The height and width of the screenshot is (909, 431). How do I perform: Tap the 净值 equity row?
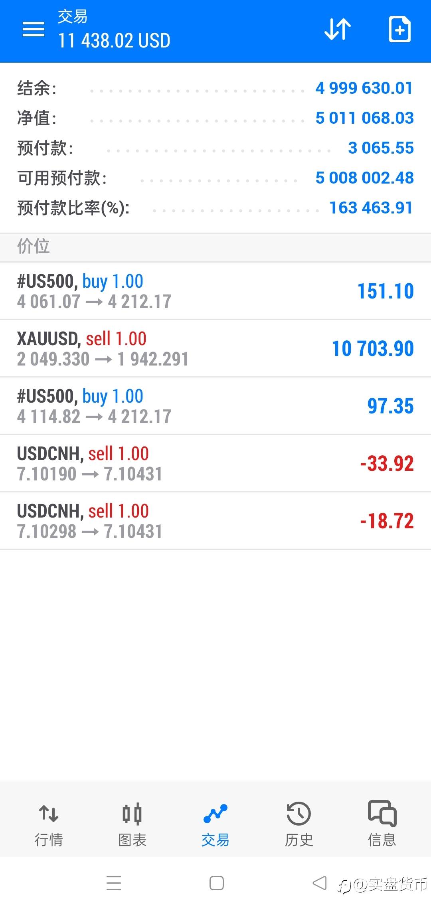click(215, 118)
